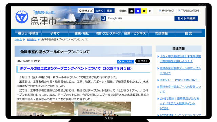
Task: Post article with X ポスト button
Action: pyautogui.click(x=142, y=61)
